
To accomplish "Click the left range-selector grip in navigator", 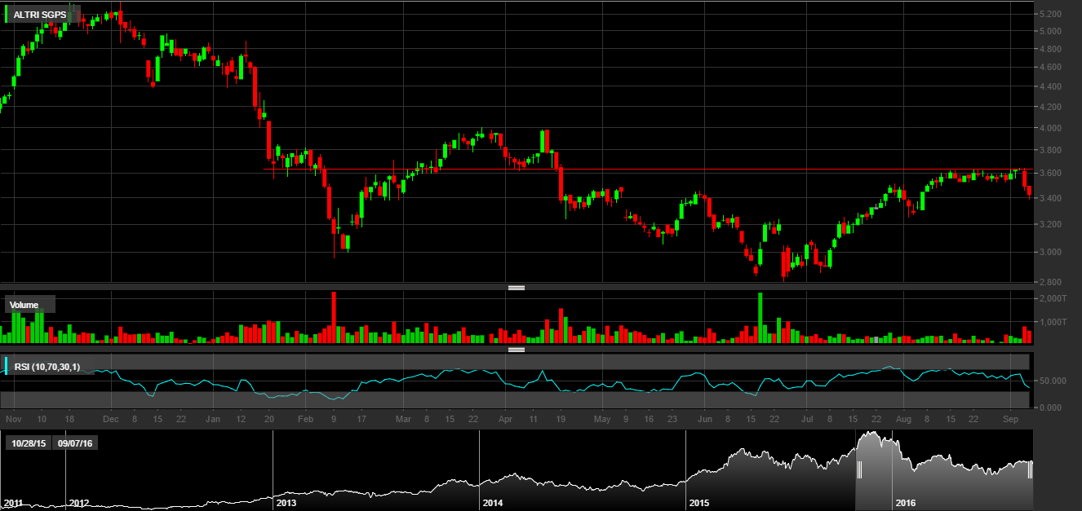I will (858, 470).
